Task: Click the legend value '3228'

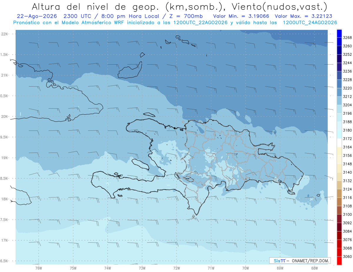Action: click(x=347, y=80)
